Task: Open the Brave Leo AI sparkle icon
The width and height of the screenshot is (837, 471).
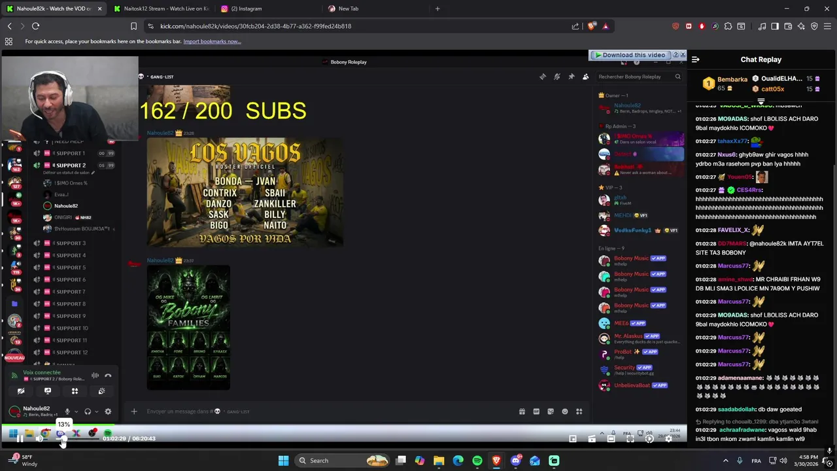Action: point(801,26)
